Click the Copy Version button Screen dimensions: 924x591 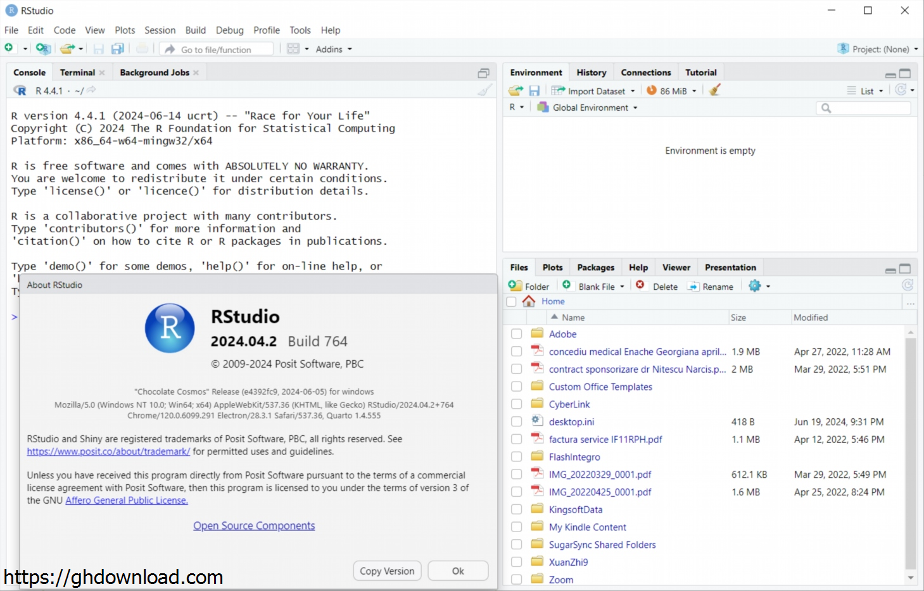pos(387,571)
